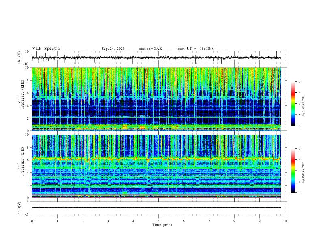
Task: Click the red-yellow 6 kHz band in ch.2
Action: [x=156, y=158]
